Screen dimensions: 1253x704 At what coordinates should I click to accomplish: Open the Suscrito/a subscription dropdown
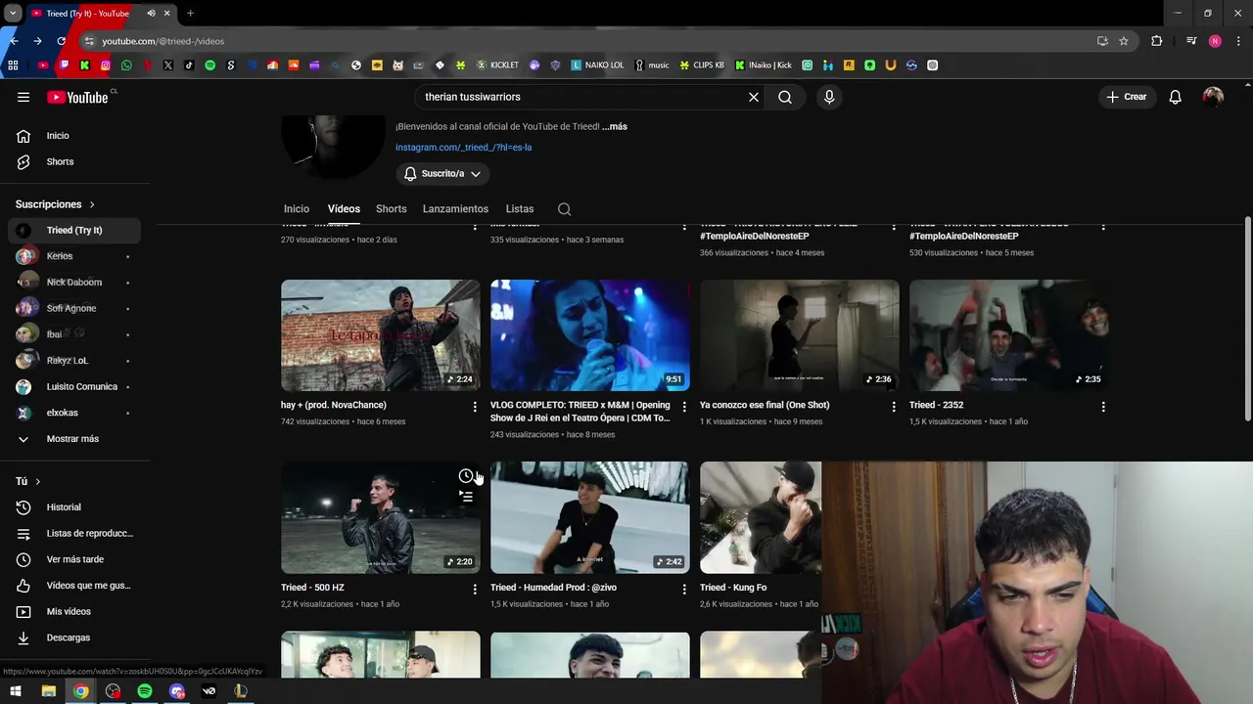[442, 174]
